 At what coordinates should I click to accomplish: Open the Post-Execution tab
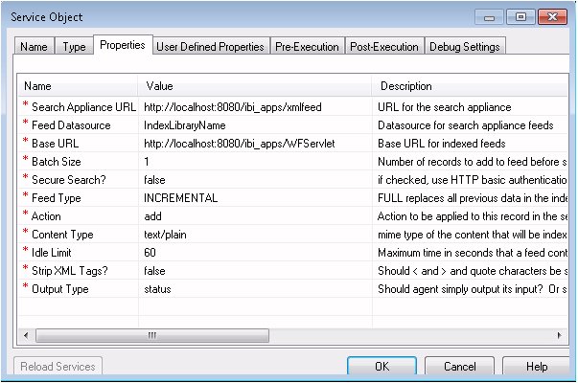pos(384,46)
